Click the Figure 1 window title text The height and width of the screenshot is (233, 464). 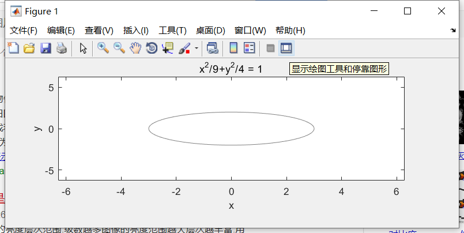click(42, 12)
